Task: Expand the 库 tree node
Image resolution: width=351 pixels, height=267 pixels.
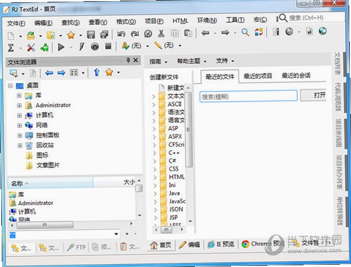Action: [x=19, y=95]
